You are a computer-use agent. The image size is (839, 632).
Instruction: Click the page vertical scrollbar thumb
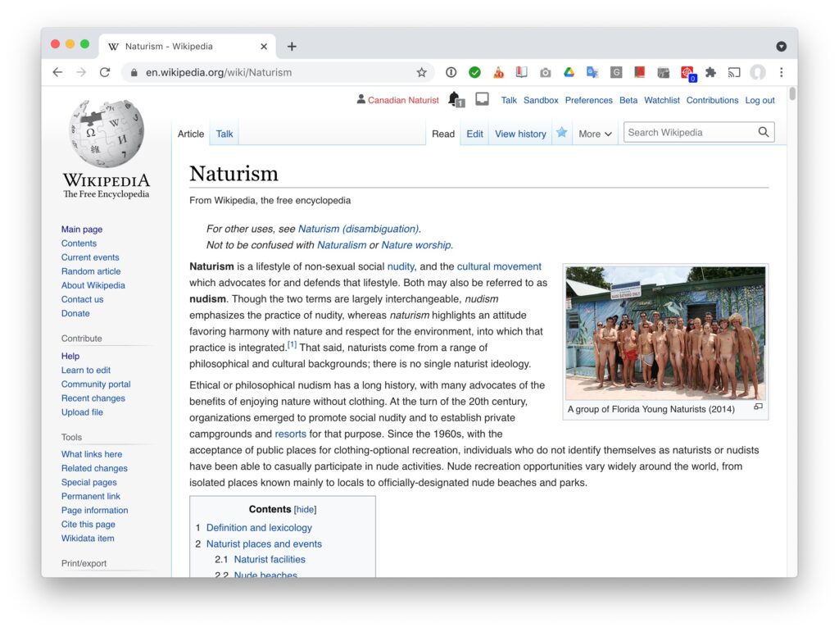click(792, 93)
